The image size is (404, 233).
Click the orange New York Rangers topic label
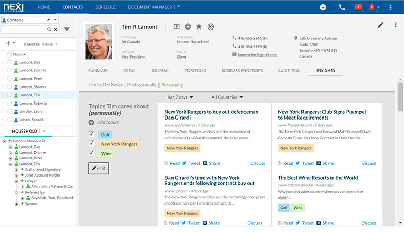[x=119, y=144]
